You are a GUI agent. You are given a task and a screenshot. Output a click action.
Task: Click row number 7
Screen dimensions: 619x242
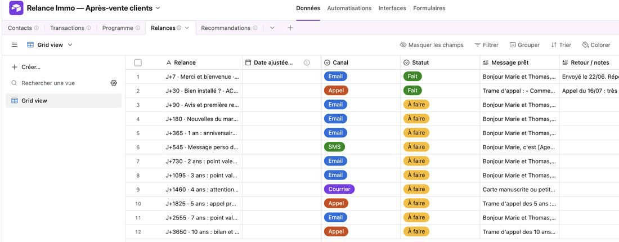point(138,161)
